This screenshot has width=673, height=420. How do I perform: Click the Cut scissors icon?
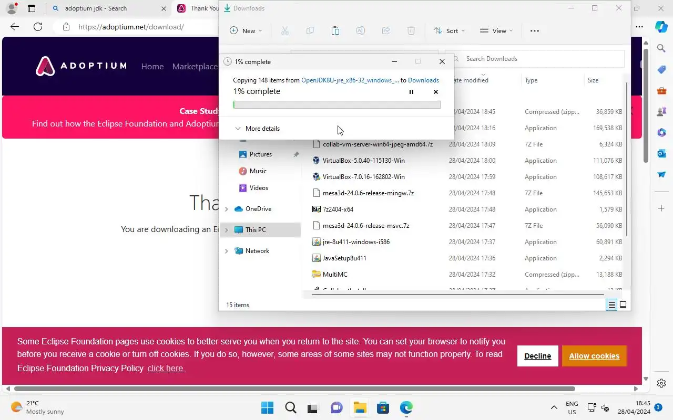pyautogui.click(x=285, y=31)
